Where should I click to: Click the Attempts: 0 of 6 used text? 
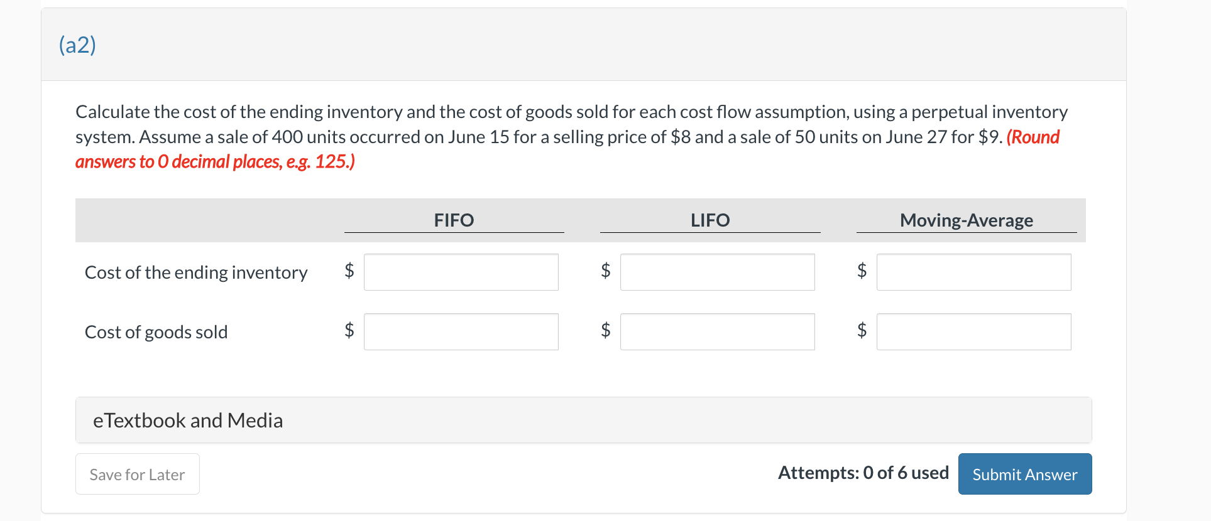coord(863,473)
